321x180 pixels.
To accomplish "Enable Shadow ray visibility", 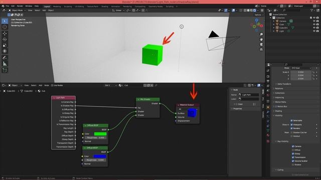I will coord(293,164).
